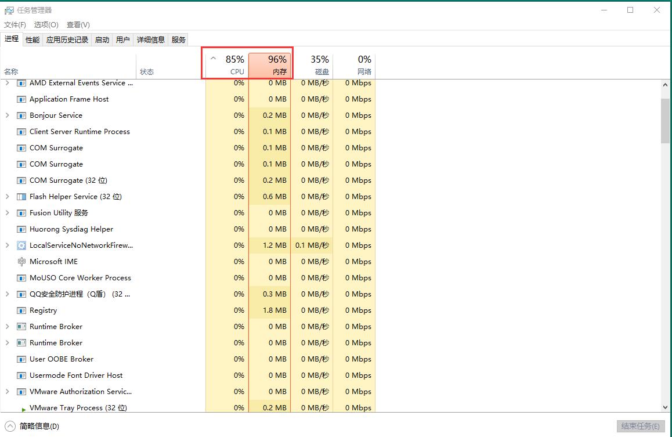Click the VMware Tray Process icon
This screenshot has height=437, width=672.
[23, 409]
